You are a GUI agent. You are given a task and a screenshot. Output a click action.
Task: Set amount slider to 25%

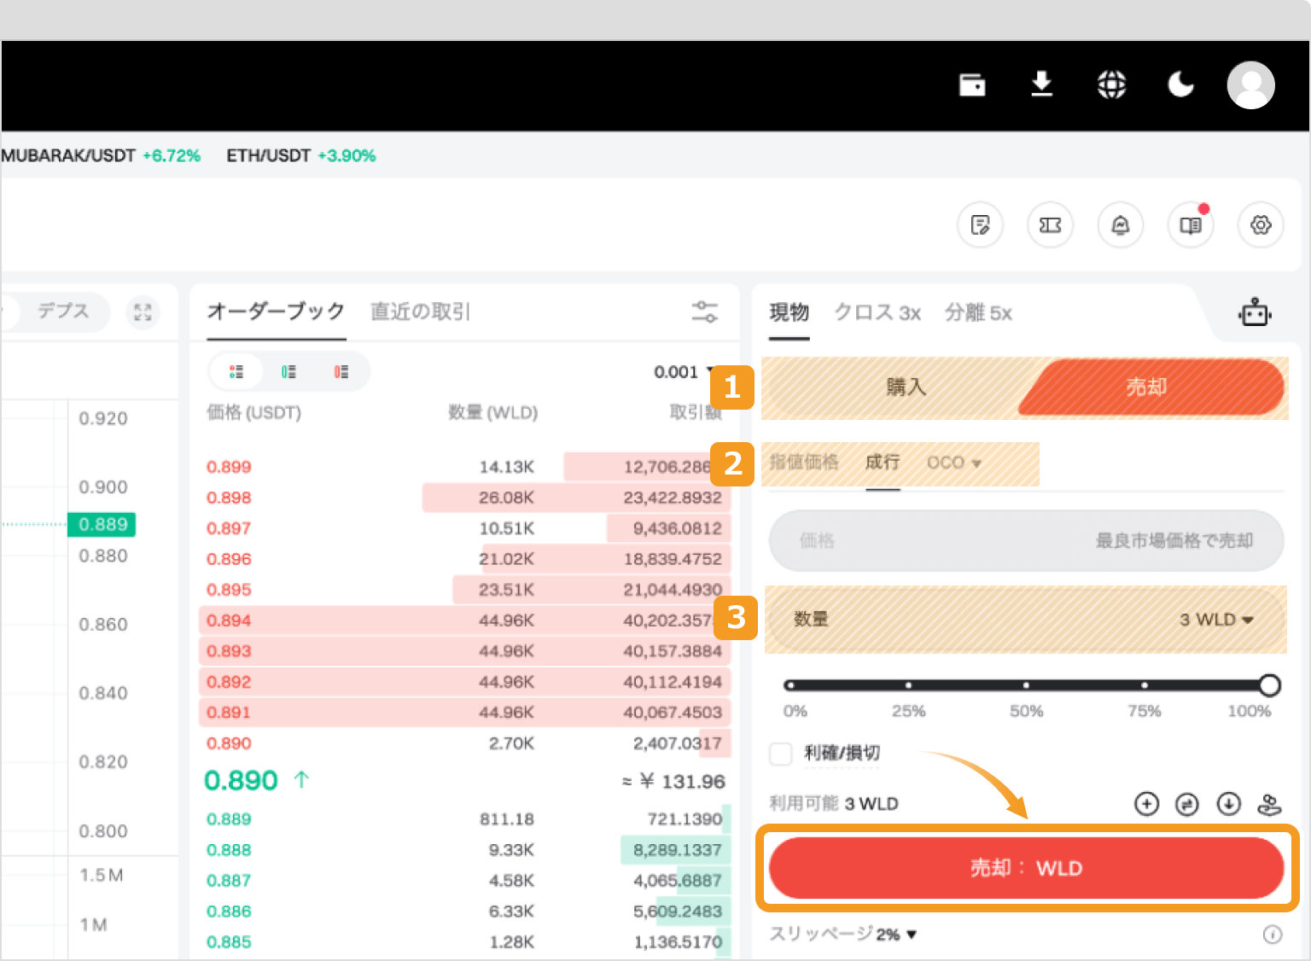pyautogui.click(x=908, y=685)
